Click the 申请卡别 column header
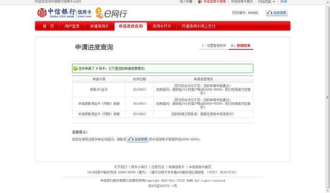 click(99, 79)
